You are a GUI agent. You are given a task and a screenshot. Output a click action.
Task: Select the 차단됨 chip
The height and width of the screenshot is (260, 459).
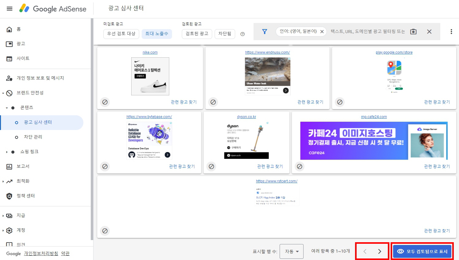[225, 34]
